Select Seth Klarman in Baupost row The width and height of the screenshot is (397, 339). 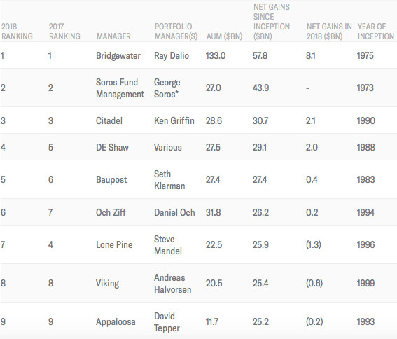[169, 180]
